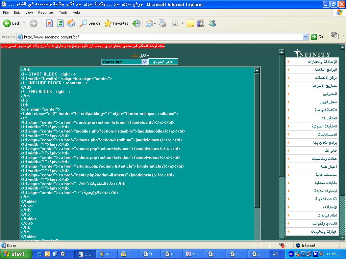Image resolution: width=346 pixels, height=259 pixels.
Task: Open the Tools menu
Action: click(63, 12)
